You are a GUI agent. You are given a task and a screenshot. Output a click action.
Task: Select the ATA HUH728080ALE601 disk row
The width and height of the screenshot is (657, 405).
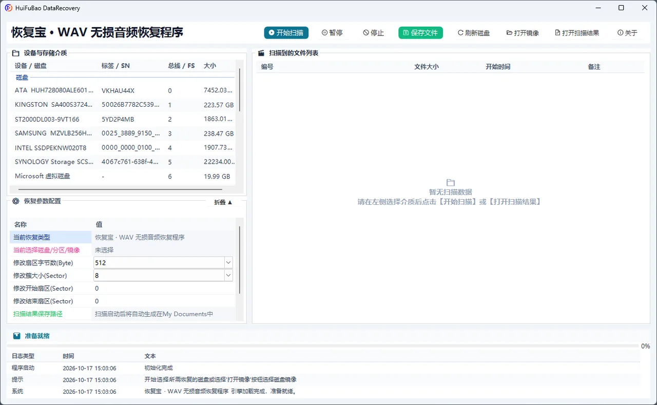[x=123, y=90]
